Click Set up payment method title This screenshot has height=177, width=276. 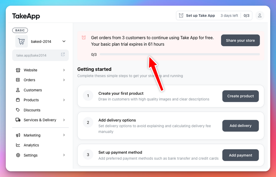point(120,153)
